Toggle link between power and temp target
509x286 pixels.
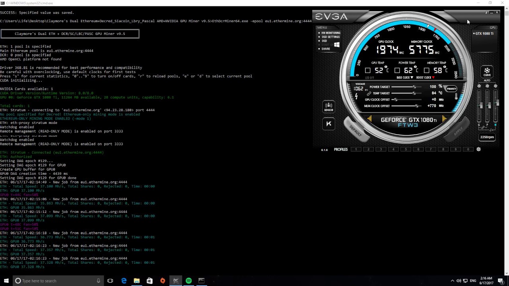369,93
